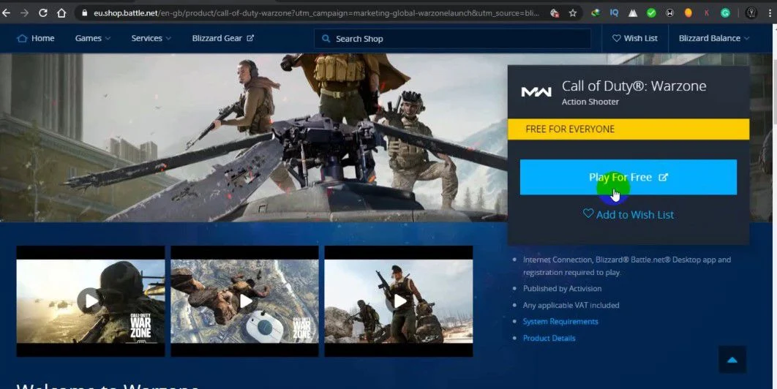Image resolution: width=777 pixels, height=389 pixels.
Task: Open the Grammarly green G extension
Action: coord(725,13)
